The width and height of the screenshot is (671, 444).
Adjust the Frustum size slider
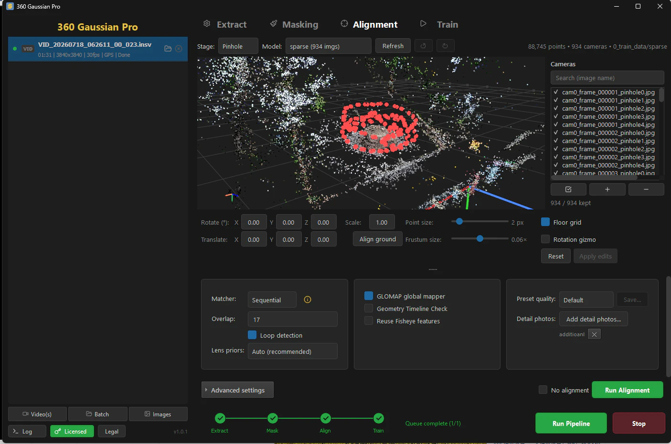tap(480, 238)
